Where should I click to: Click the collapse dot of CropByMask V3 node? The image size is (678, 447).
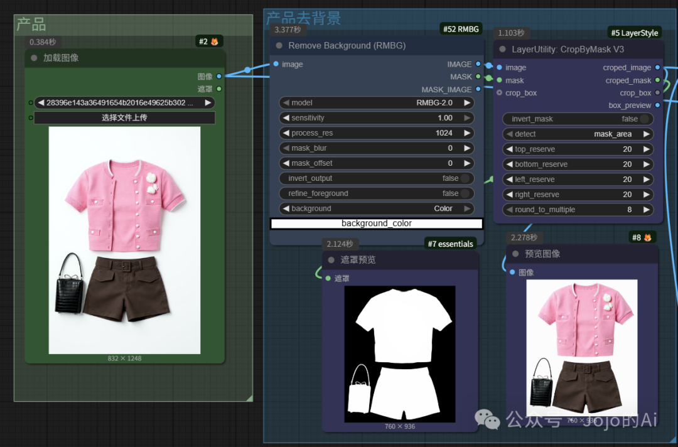pos(502,49)
